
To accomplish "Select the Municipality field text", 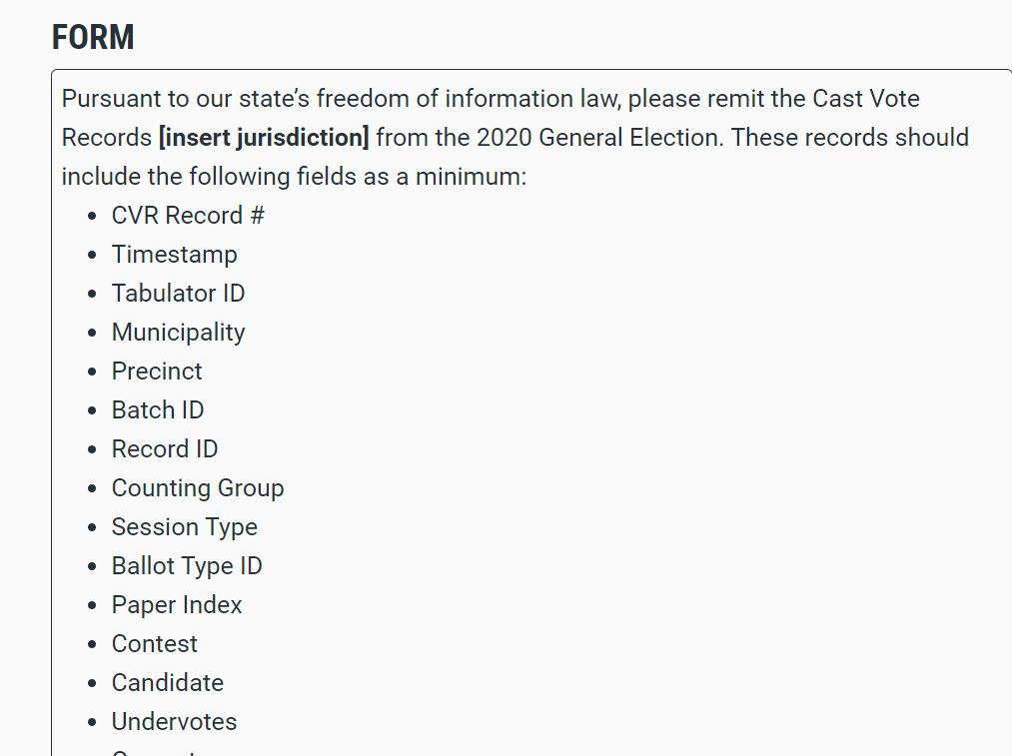I will point(178,333).
